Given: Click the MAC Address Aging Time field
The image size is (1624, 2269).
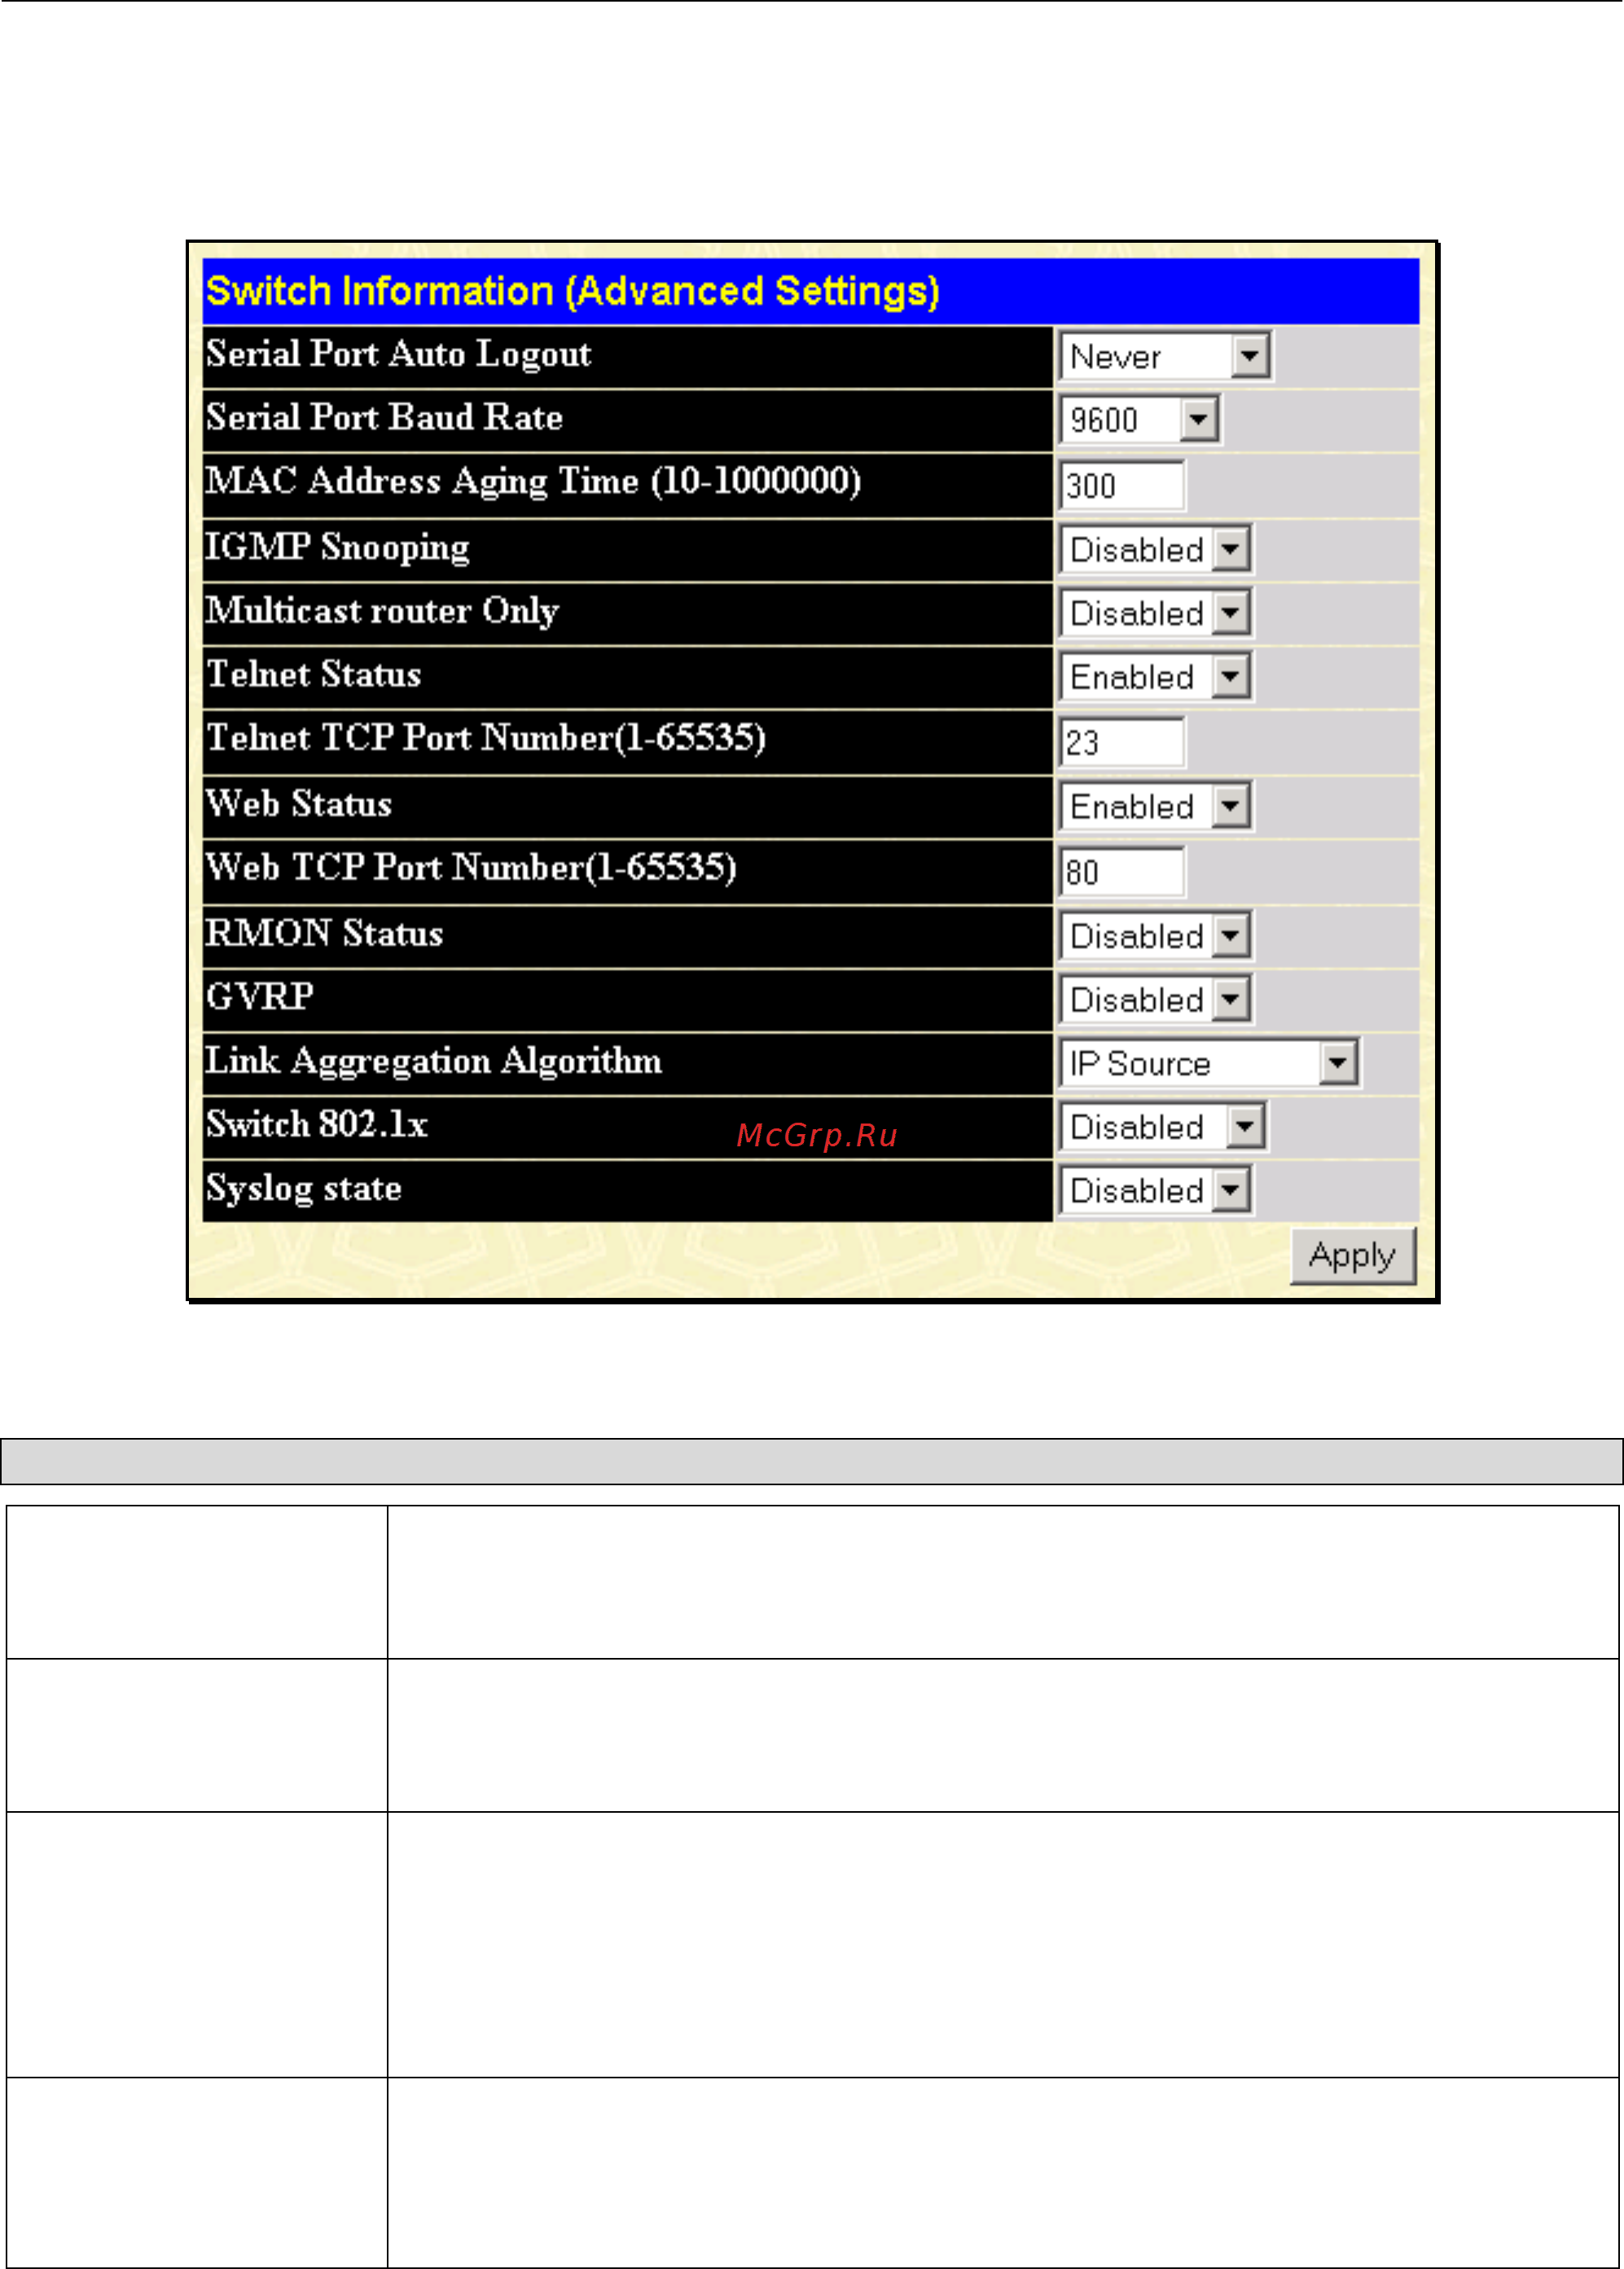Looking at the screenshot, I should tap(1122, 486).
